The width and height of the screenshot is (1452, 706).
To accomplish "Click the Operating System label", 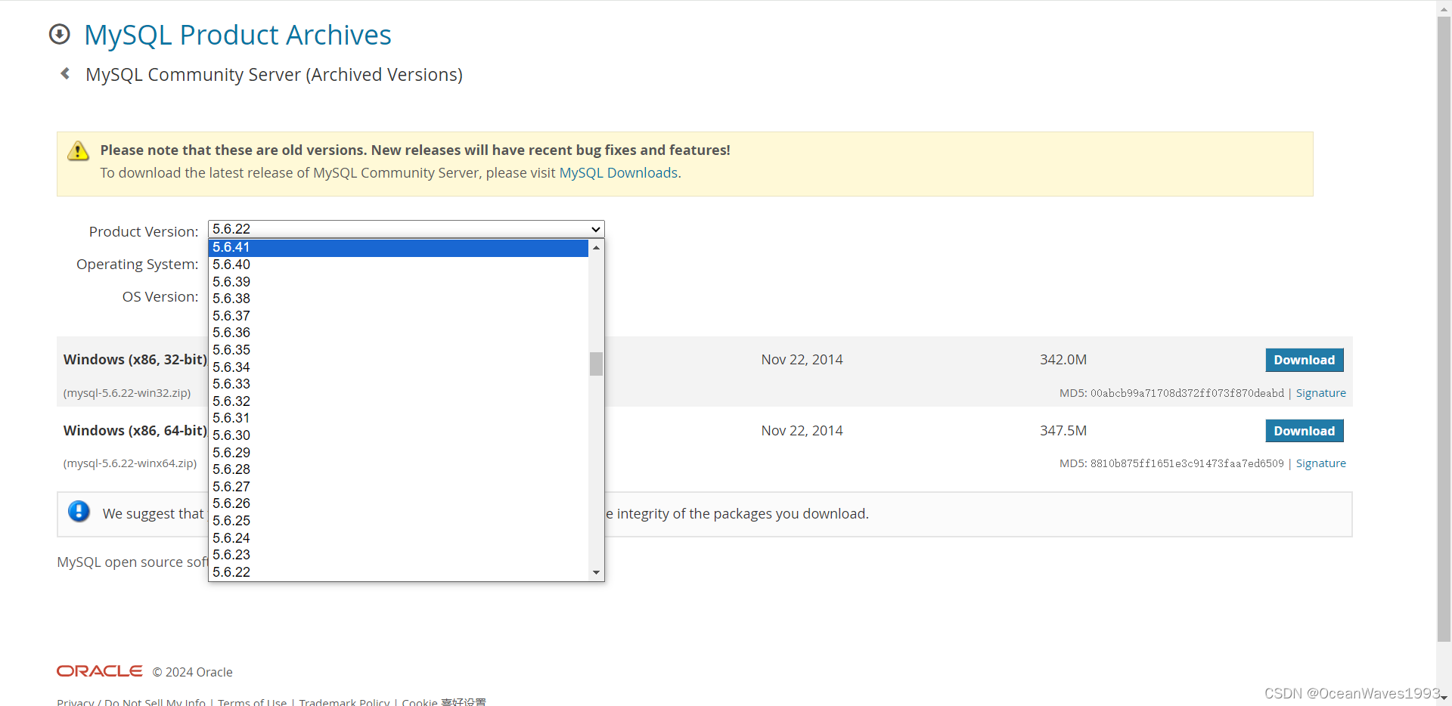I will (137, 265).
